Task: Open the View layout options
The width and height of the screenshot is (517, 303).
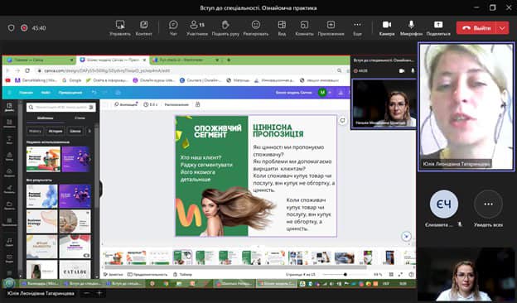Action: pos(282,28)
